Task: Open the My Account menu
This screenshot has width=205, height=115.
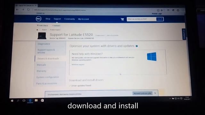Action: tap(83, 19)
